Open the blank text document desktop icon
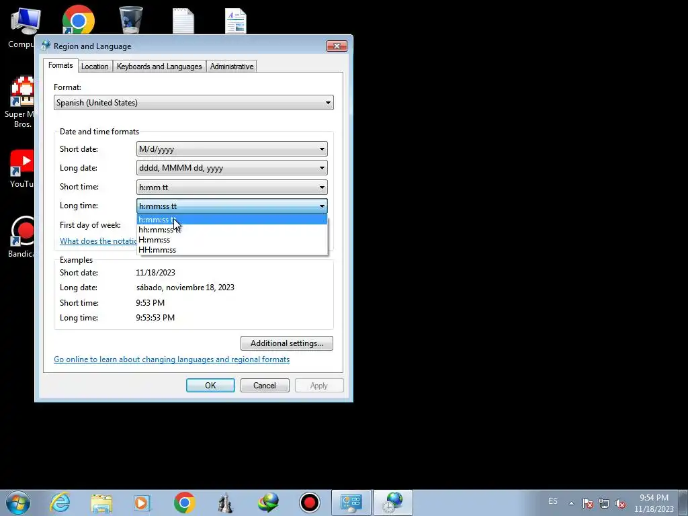Image resolution: width=688 pixels, height=516 pixels. point(183,21)
